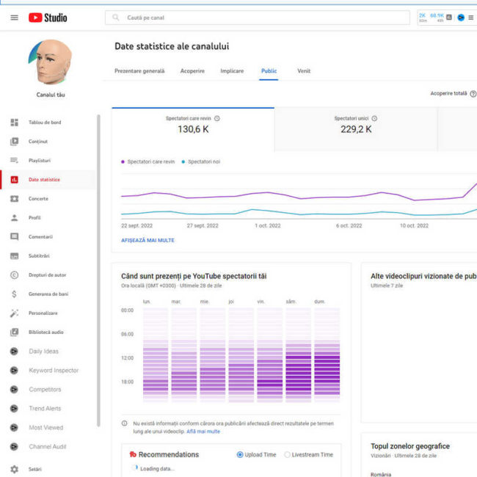The width and height of the screenshot is (477, 477).
Task: Open the Prezentare generală tab
Action: pyautogui.click(x=139, y=71)
